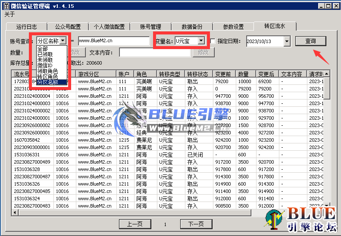The width and height of the screenshot is (341, 236).
Task: Click the table's scroll down arrow
Action: coord(326,205)
